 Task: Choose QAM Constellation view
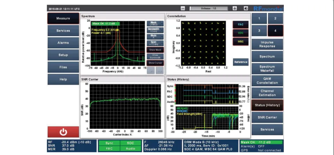(267, 81)
